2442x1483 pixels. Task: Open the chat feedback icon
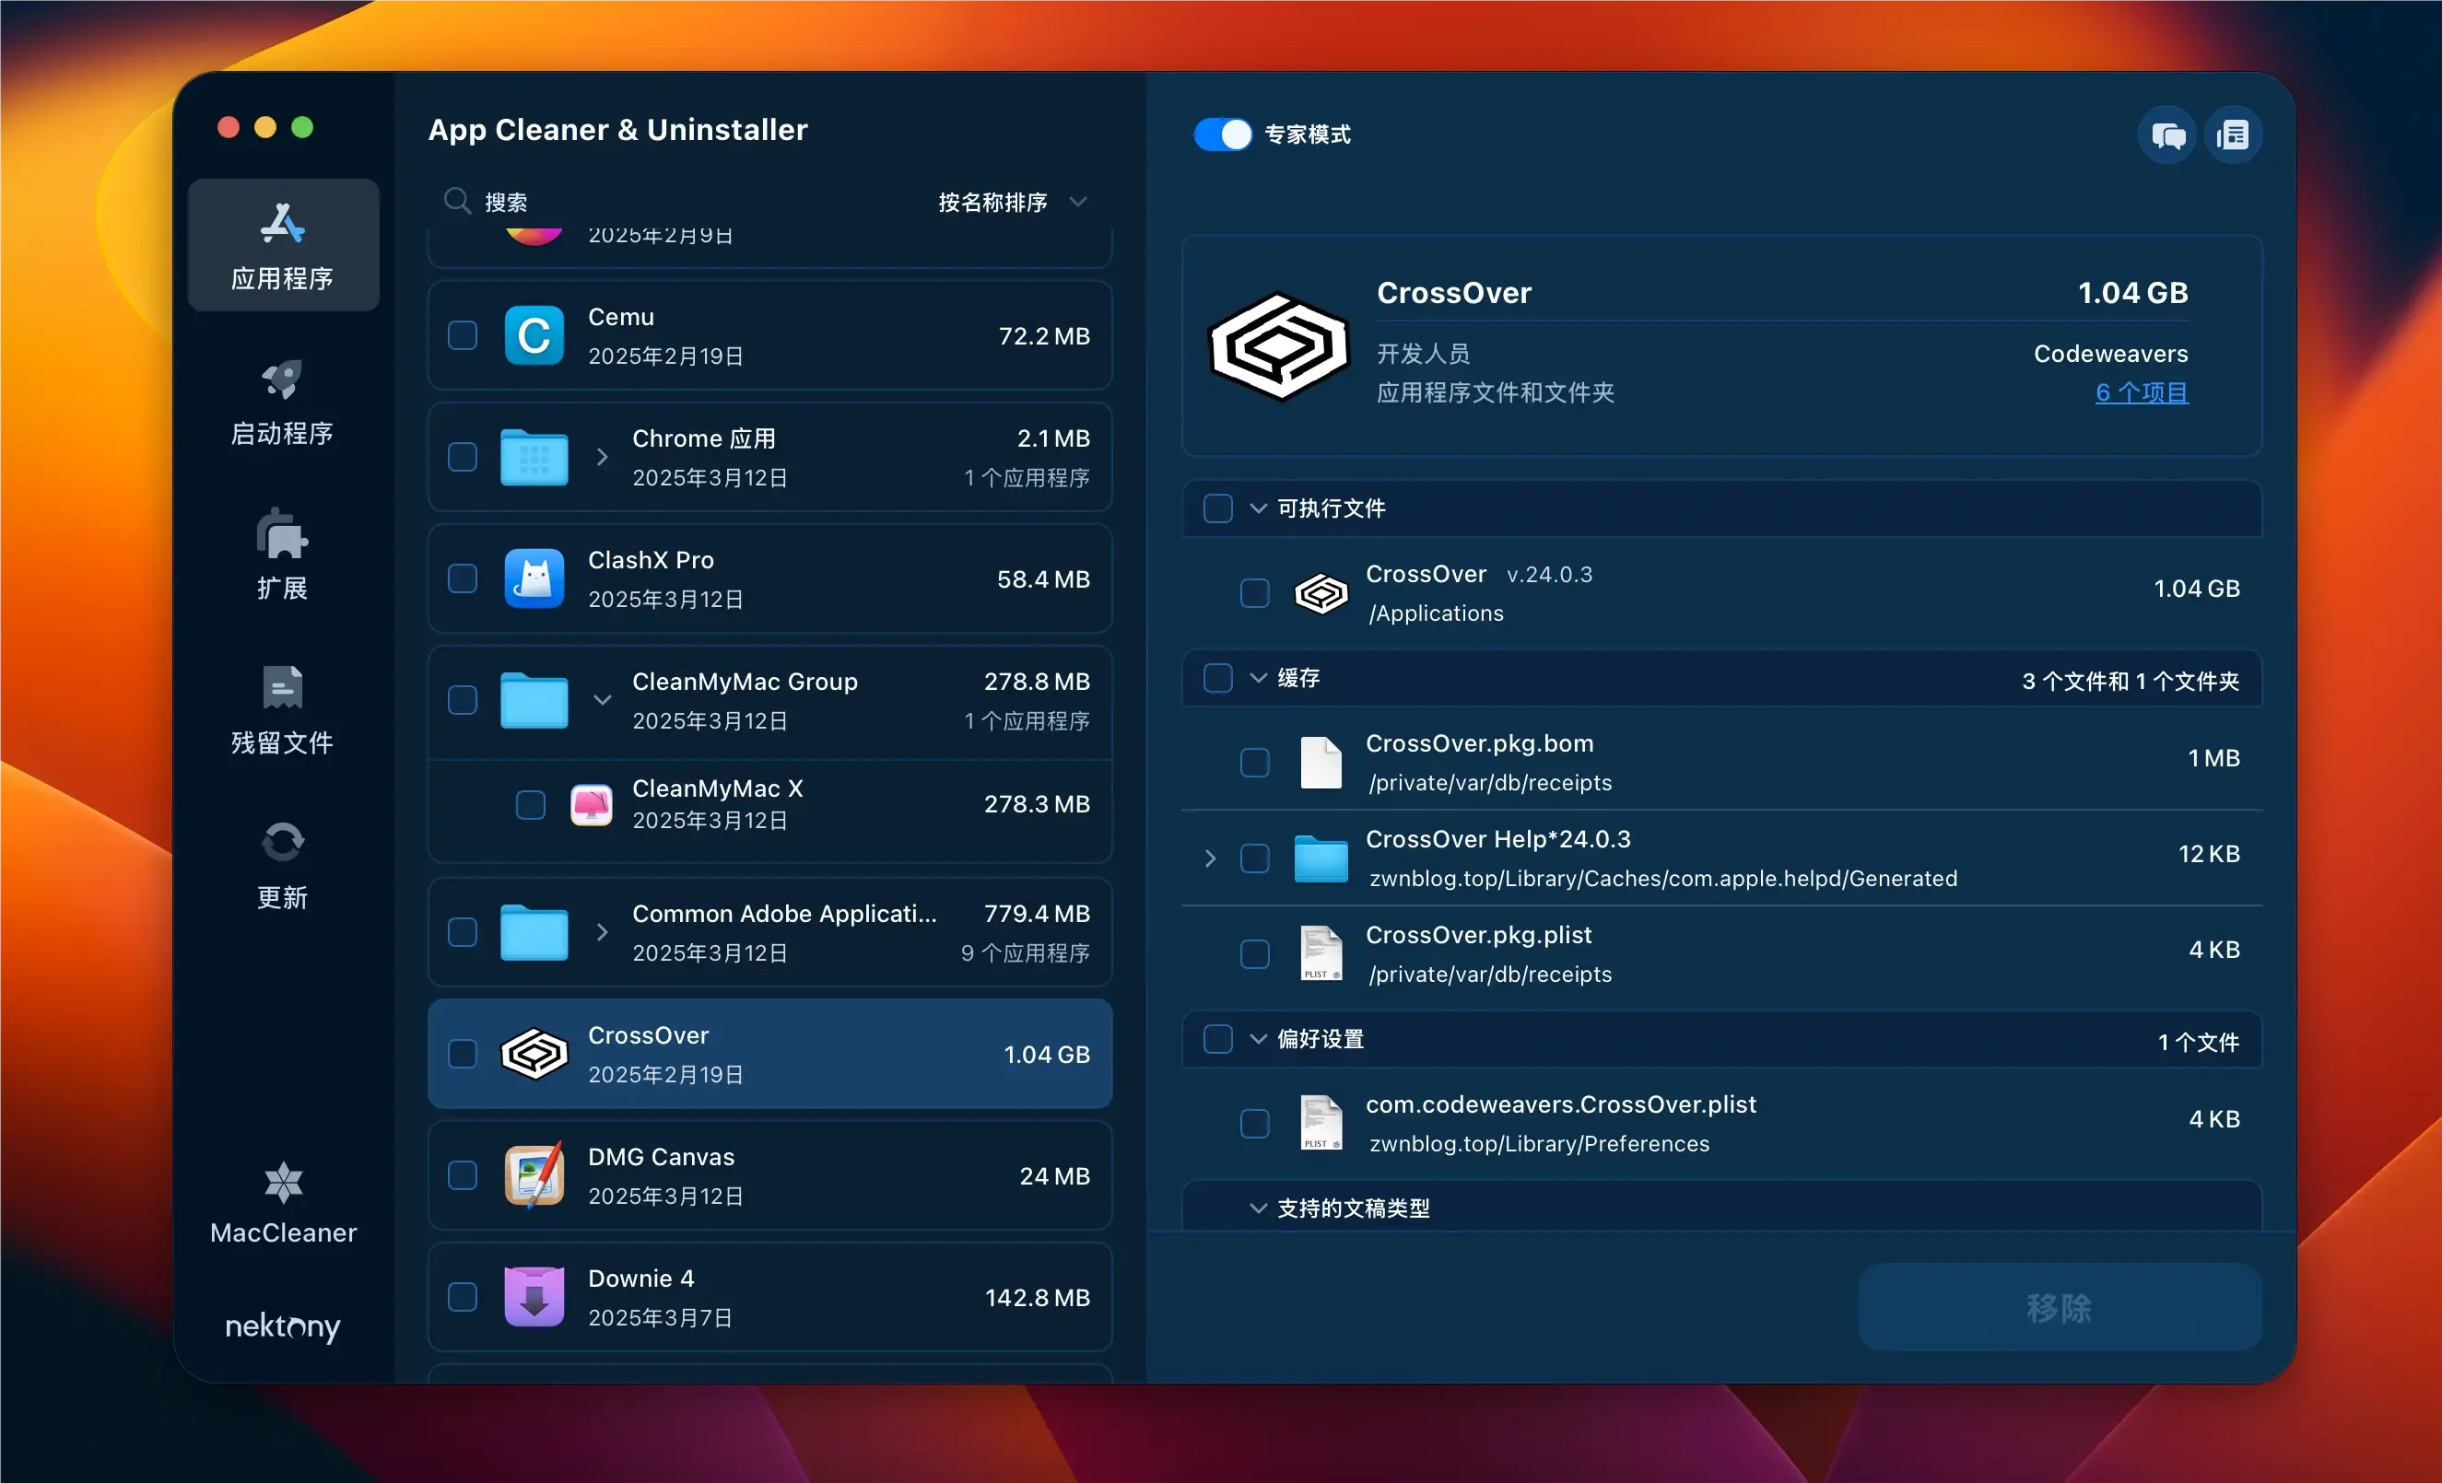(2167, 134)
